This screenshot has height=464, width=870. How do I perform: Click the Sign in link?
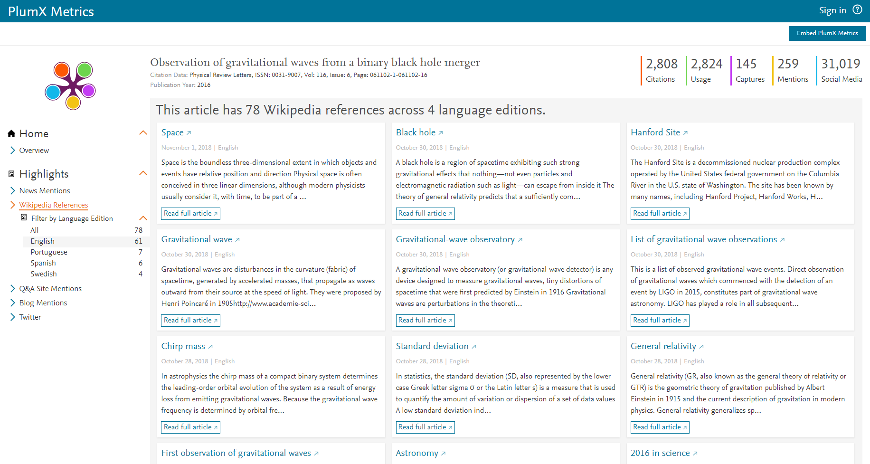tap(832, 10)
